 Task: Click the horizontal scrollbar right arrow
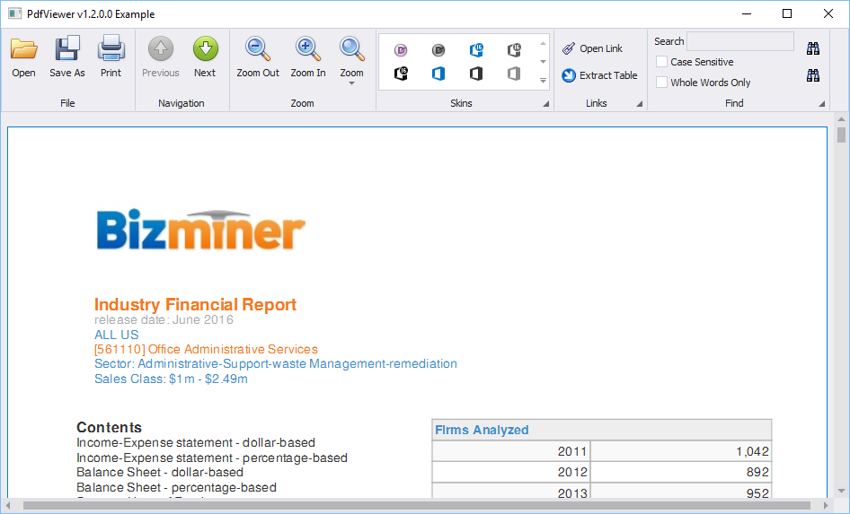pos(826,505)
